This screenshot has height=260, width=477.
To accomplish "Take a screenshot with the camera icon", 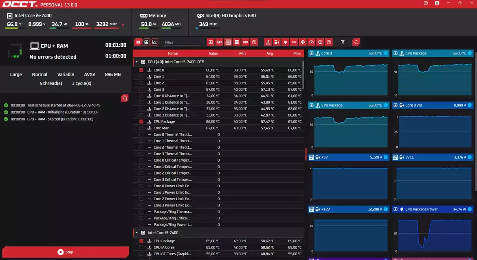I will point(437,3).
